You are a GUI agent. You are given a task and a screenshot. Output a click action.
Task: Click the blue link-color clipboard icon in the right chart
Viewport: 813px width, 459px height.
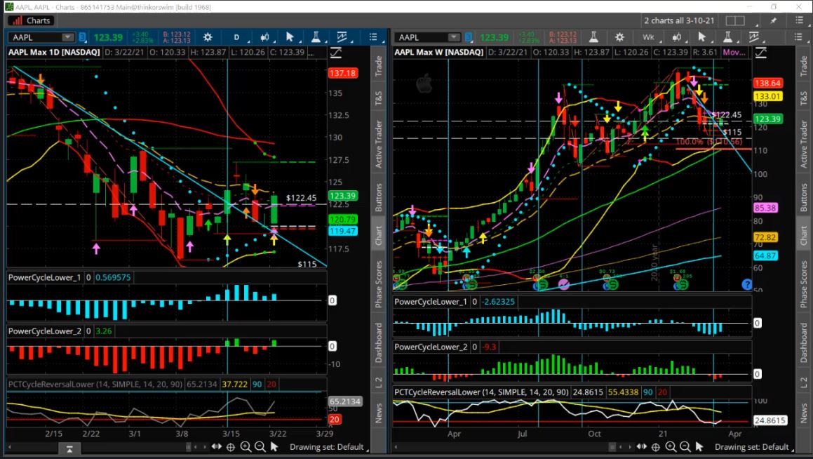[469, 37]
